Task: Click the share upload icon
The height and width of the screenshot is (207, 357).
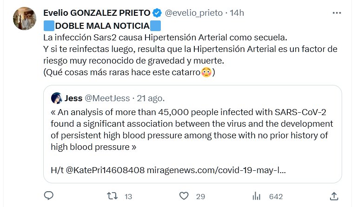Action: pyautogui.click(x=334, y=196)
